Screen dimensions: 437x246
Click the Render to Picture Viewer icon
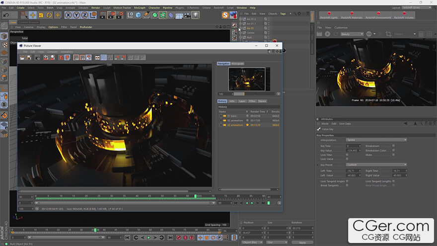(x=112, y=15)
